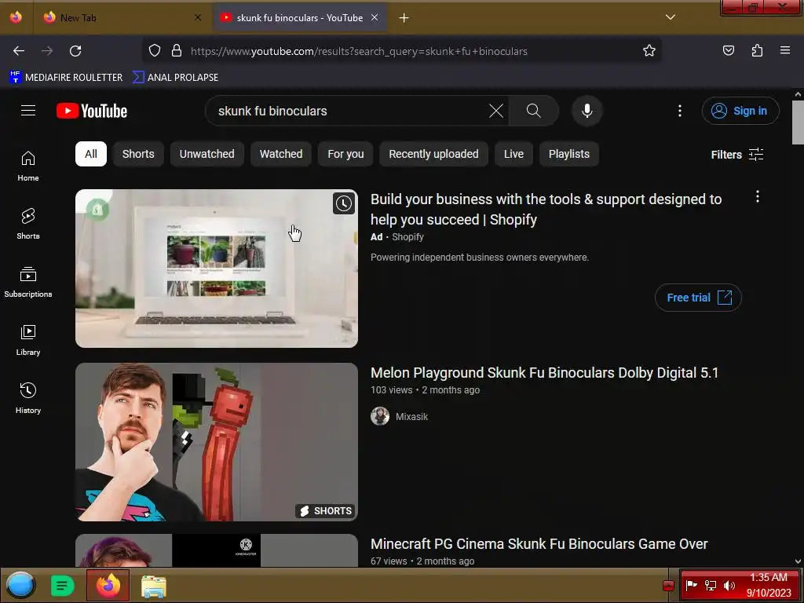Click the magnifying glass search button
Viewport: 804px width, 603px height.
pos(533,111)
